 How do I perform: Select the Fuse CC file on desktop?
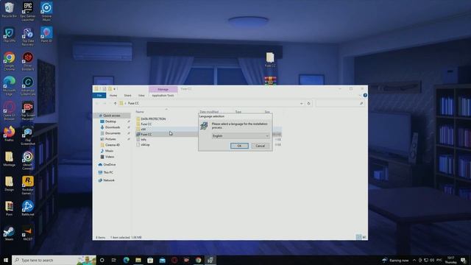coord(270,60)
